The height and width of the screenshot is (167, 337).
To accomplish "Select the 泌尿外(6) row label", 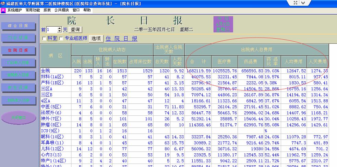I will [51, 113].
